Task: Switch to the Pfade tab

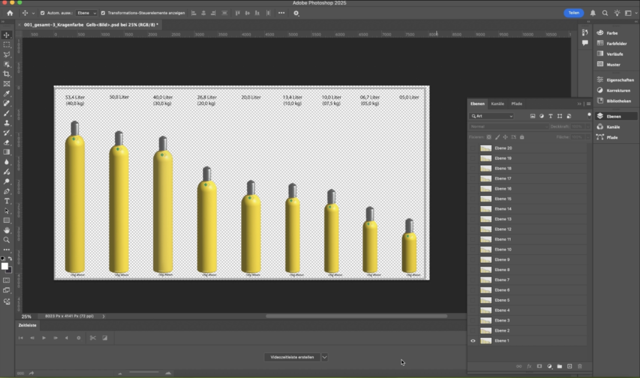Action: pos(516,103)
